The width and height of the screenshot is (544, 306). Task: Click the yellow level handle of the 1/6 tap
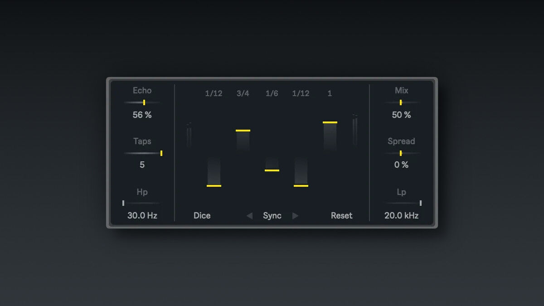(x=272, y=170)
